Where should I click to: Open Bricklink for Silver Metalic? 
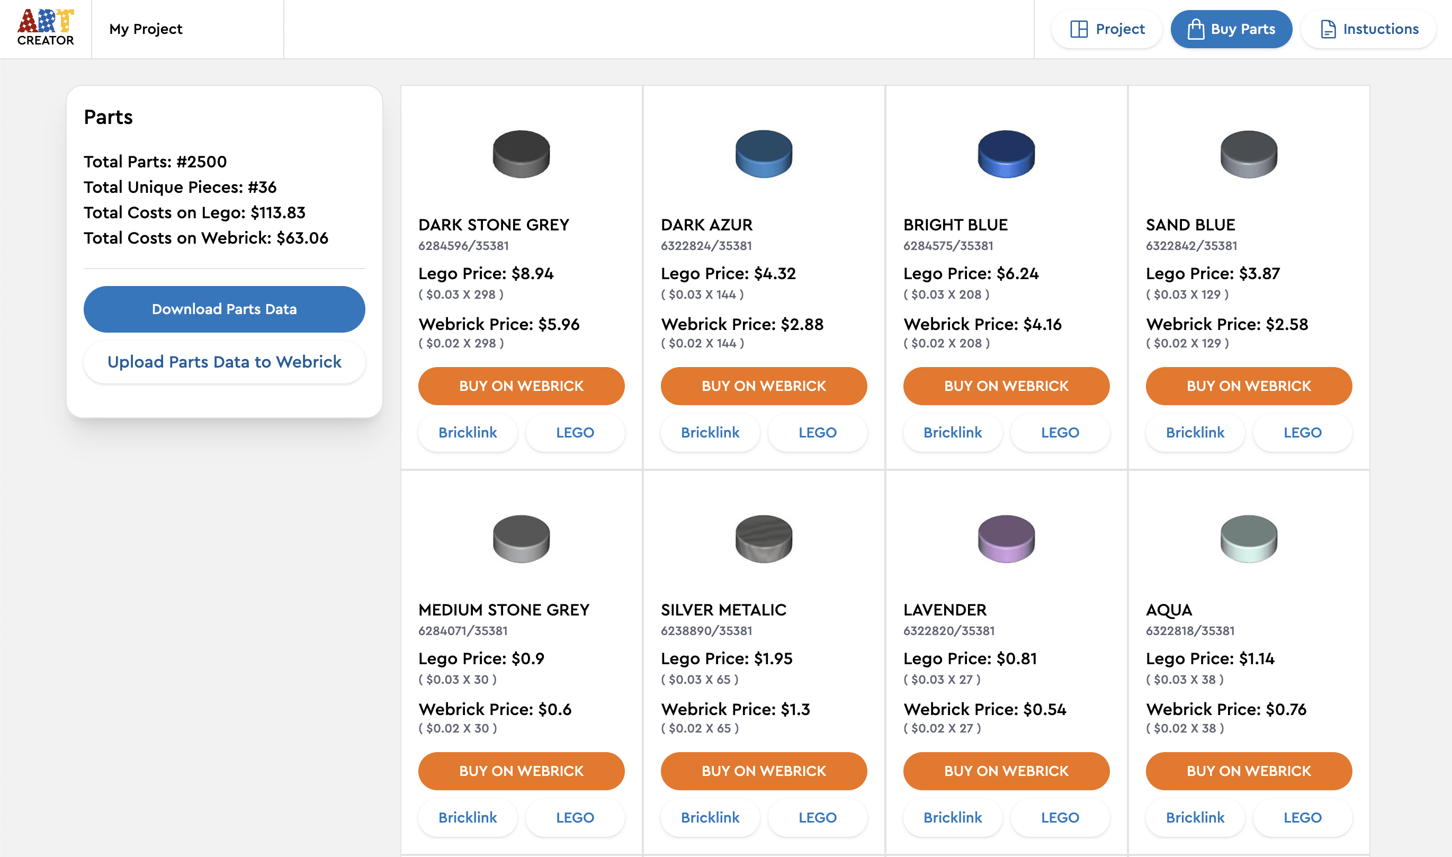710,818
